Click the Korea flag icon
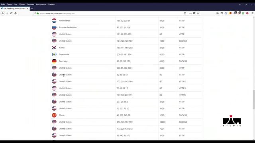 pos(54,48)
